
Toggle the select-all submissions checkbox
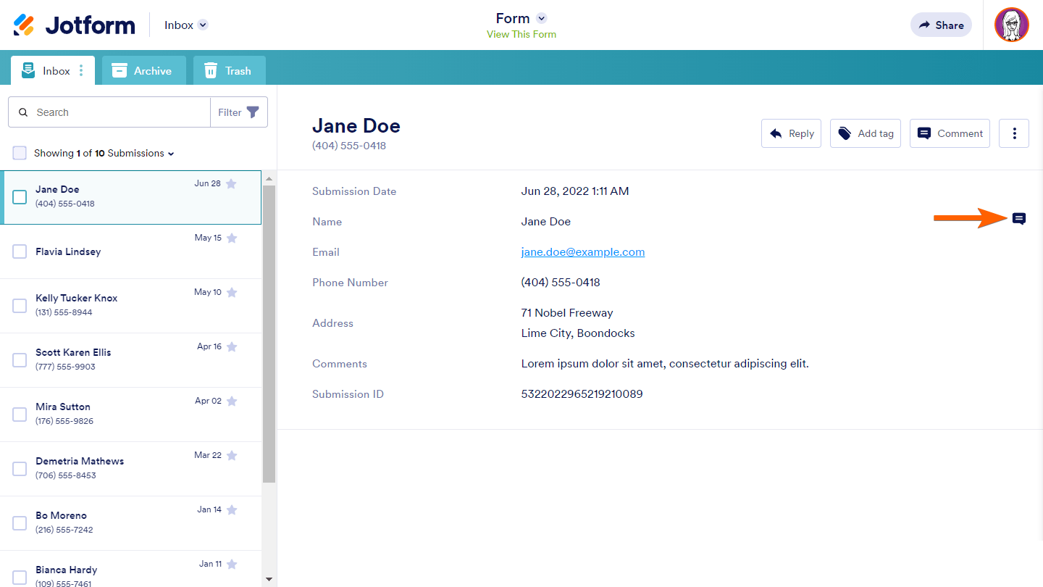(x=20, y=153)
